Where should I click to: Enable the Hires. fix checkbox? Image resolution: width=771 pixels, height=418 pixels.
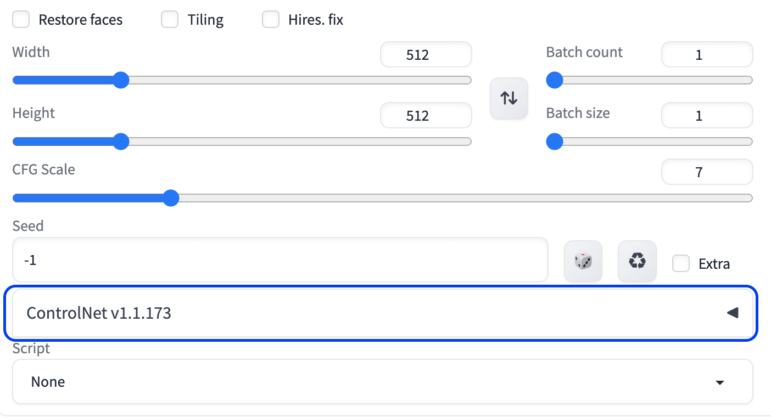[x=271, y=20]
